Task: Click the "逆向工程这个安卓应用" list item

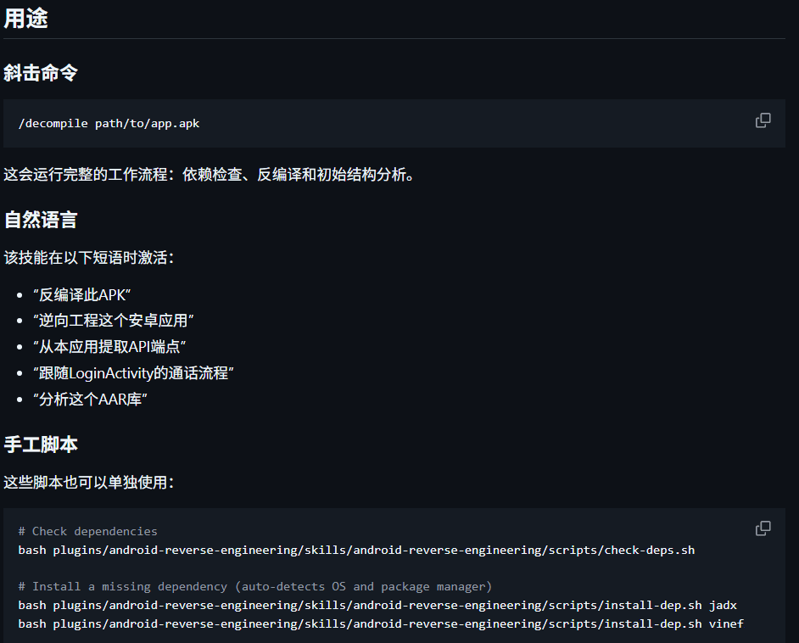Action: tap(114, 321)
